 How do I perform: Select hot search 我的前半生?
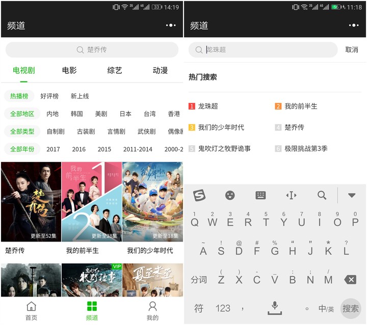click(296, 106)
